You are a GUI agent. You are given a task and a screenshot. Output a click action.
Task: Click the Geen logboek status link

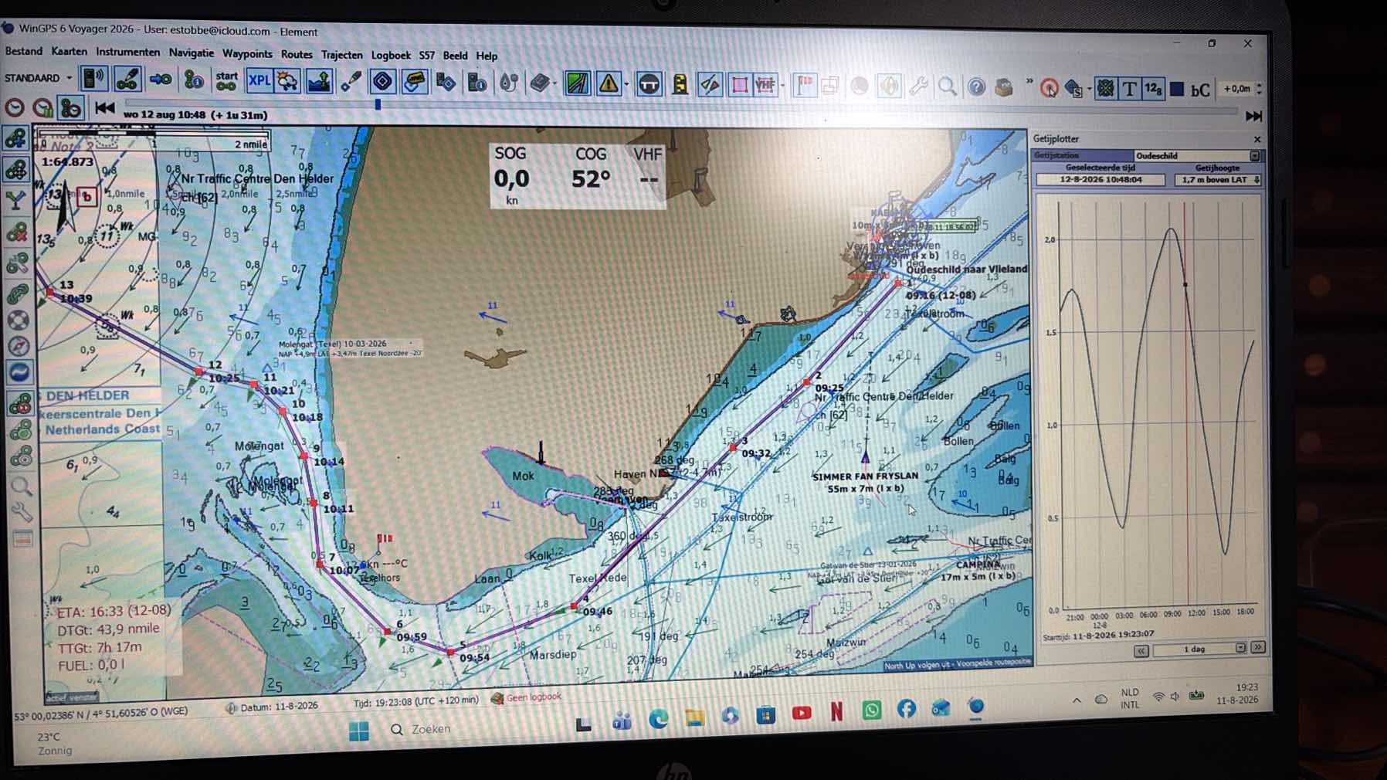click(x=534, y=697)
